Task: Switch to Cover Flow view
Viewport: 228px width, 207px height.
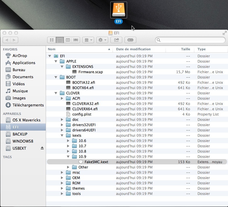Action: [x=76, y=40]
